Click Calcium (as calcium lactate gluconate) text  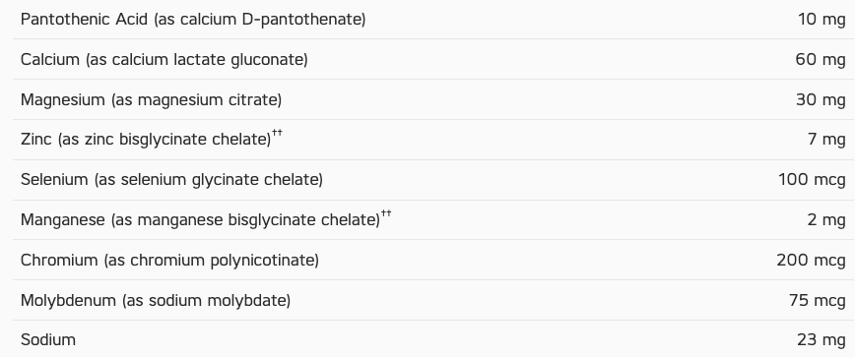(x=164, y=59)
